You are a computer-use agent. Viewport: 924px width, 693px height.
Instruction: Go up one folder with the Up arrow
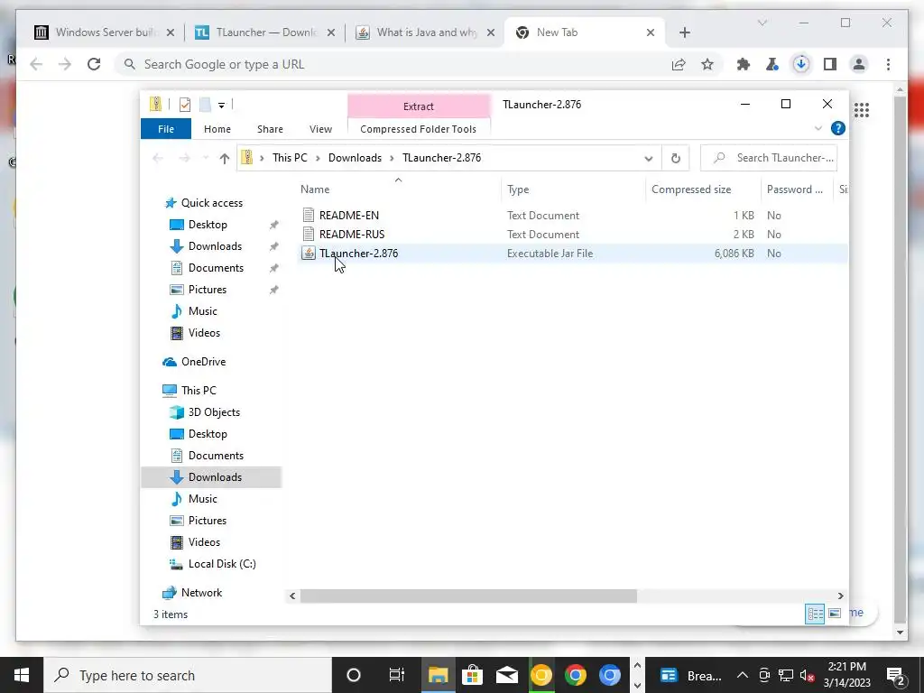224,158
